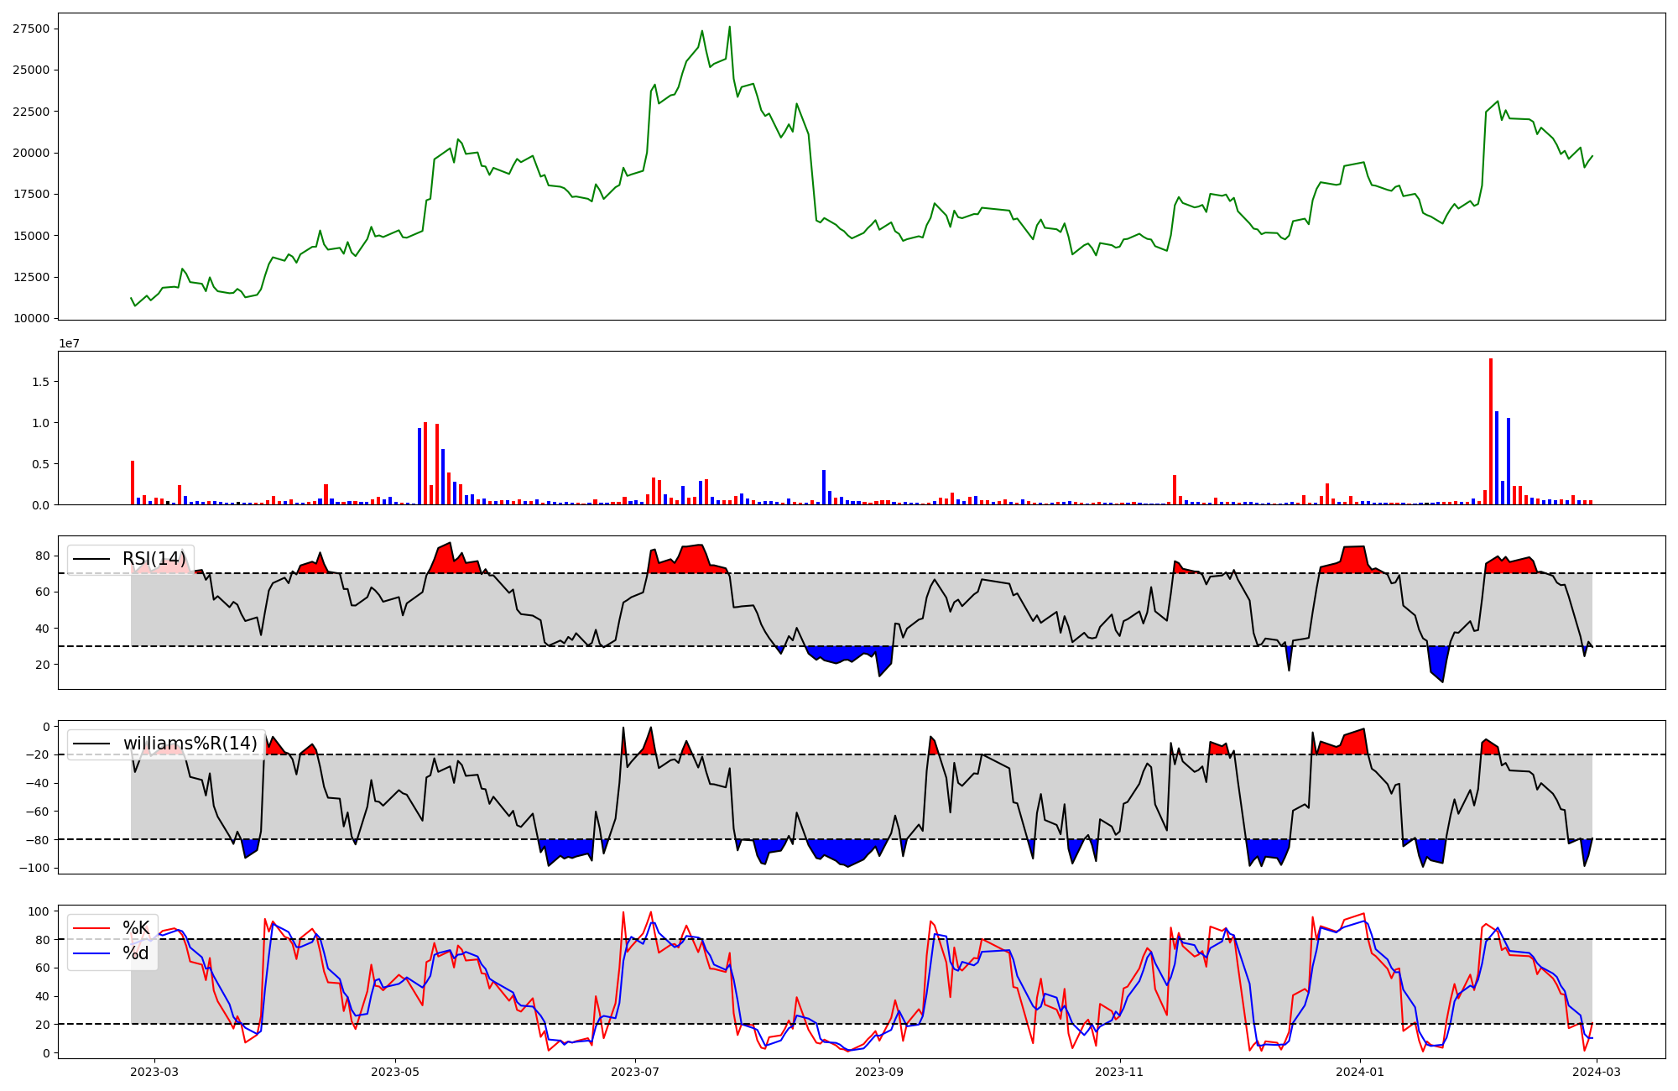Click the 10000 price axis label
The image size is (1678, 1091).
tap(31, 318)
